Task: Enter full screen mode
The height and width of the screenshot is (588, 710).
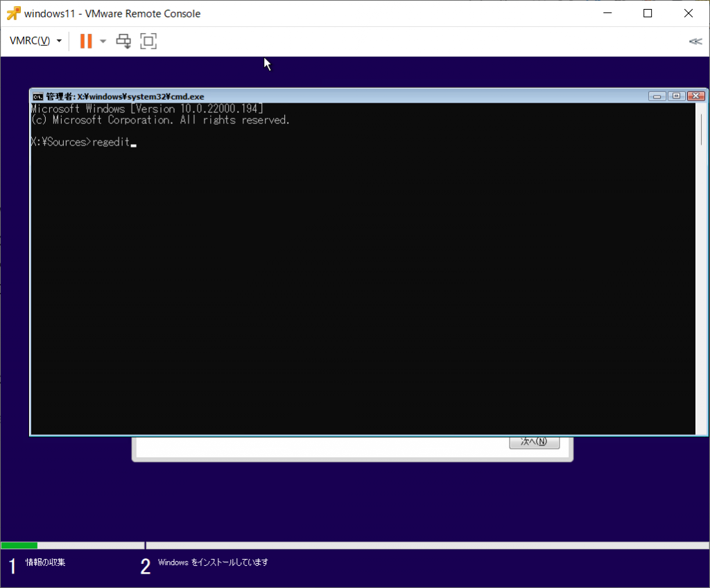Action: (x=148, y=41)
